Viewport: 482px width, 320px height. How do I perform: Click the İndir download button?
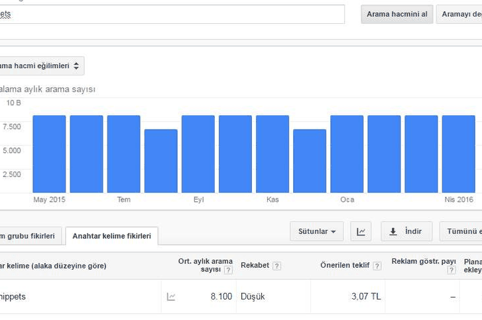coord(406,231)
